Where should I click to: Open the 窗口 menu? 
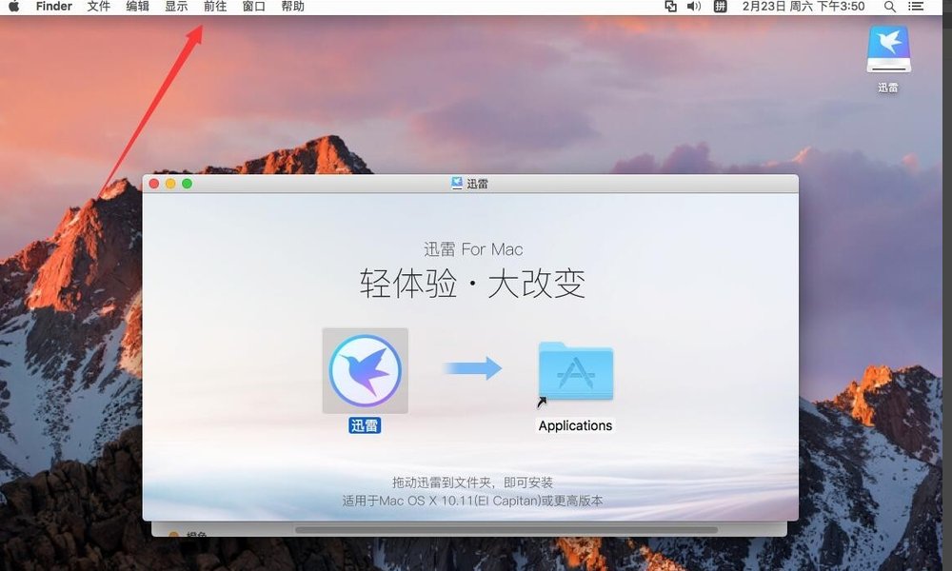[x=252, y=7]
